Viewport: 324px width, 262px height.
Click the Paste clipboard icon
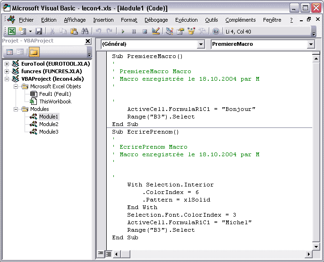click(74, 31)
